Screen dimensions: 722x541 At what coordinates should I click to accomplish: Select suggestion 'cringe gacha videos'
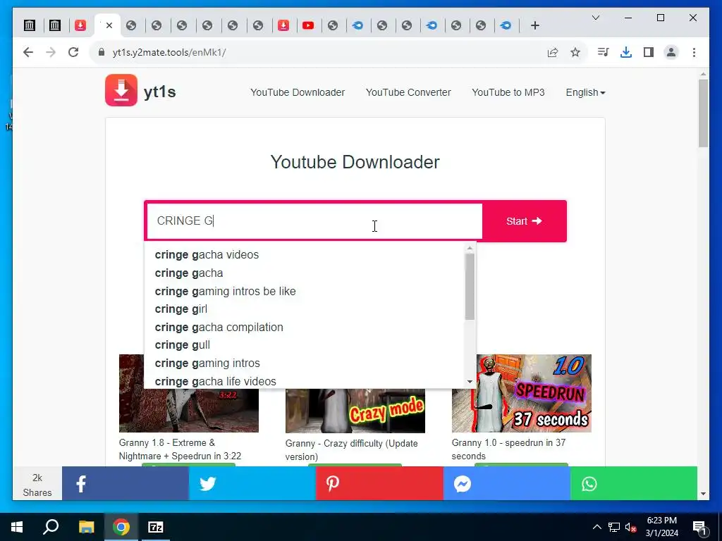[207, 255]
